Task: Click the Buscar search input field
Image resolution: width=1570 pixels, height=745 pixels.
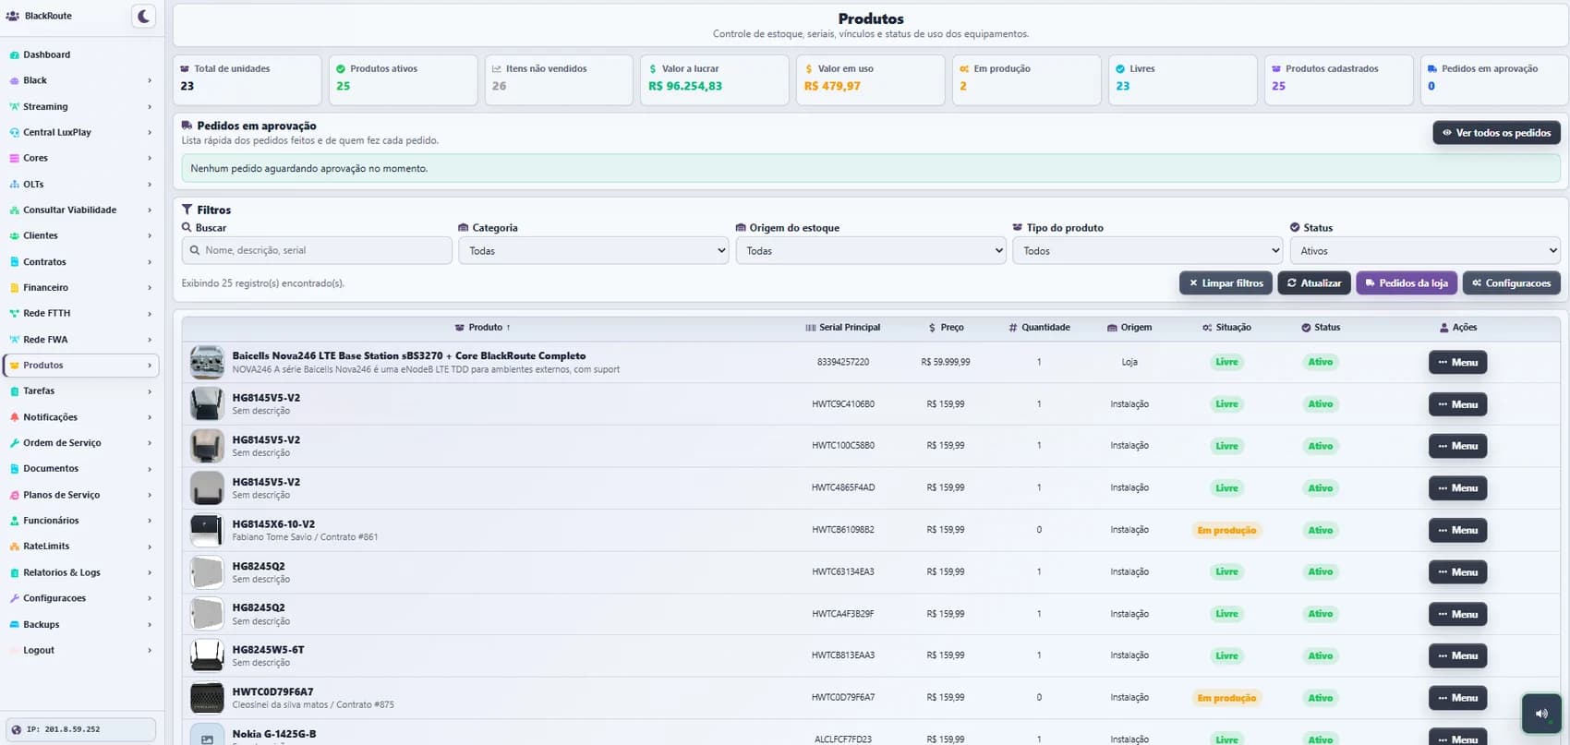Action: (317, 250)
